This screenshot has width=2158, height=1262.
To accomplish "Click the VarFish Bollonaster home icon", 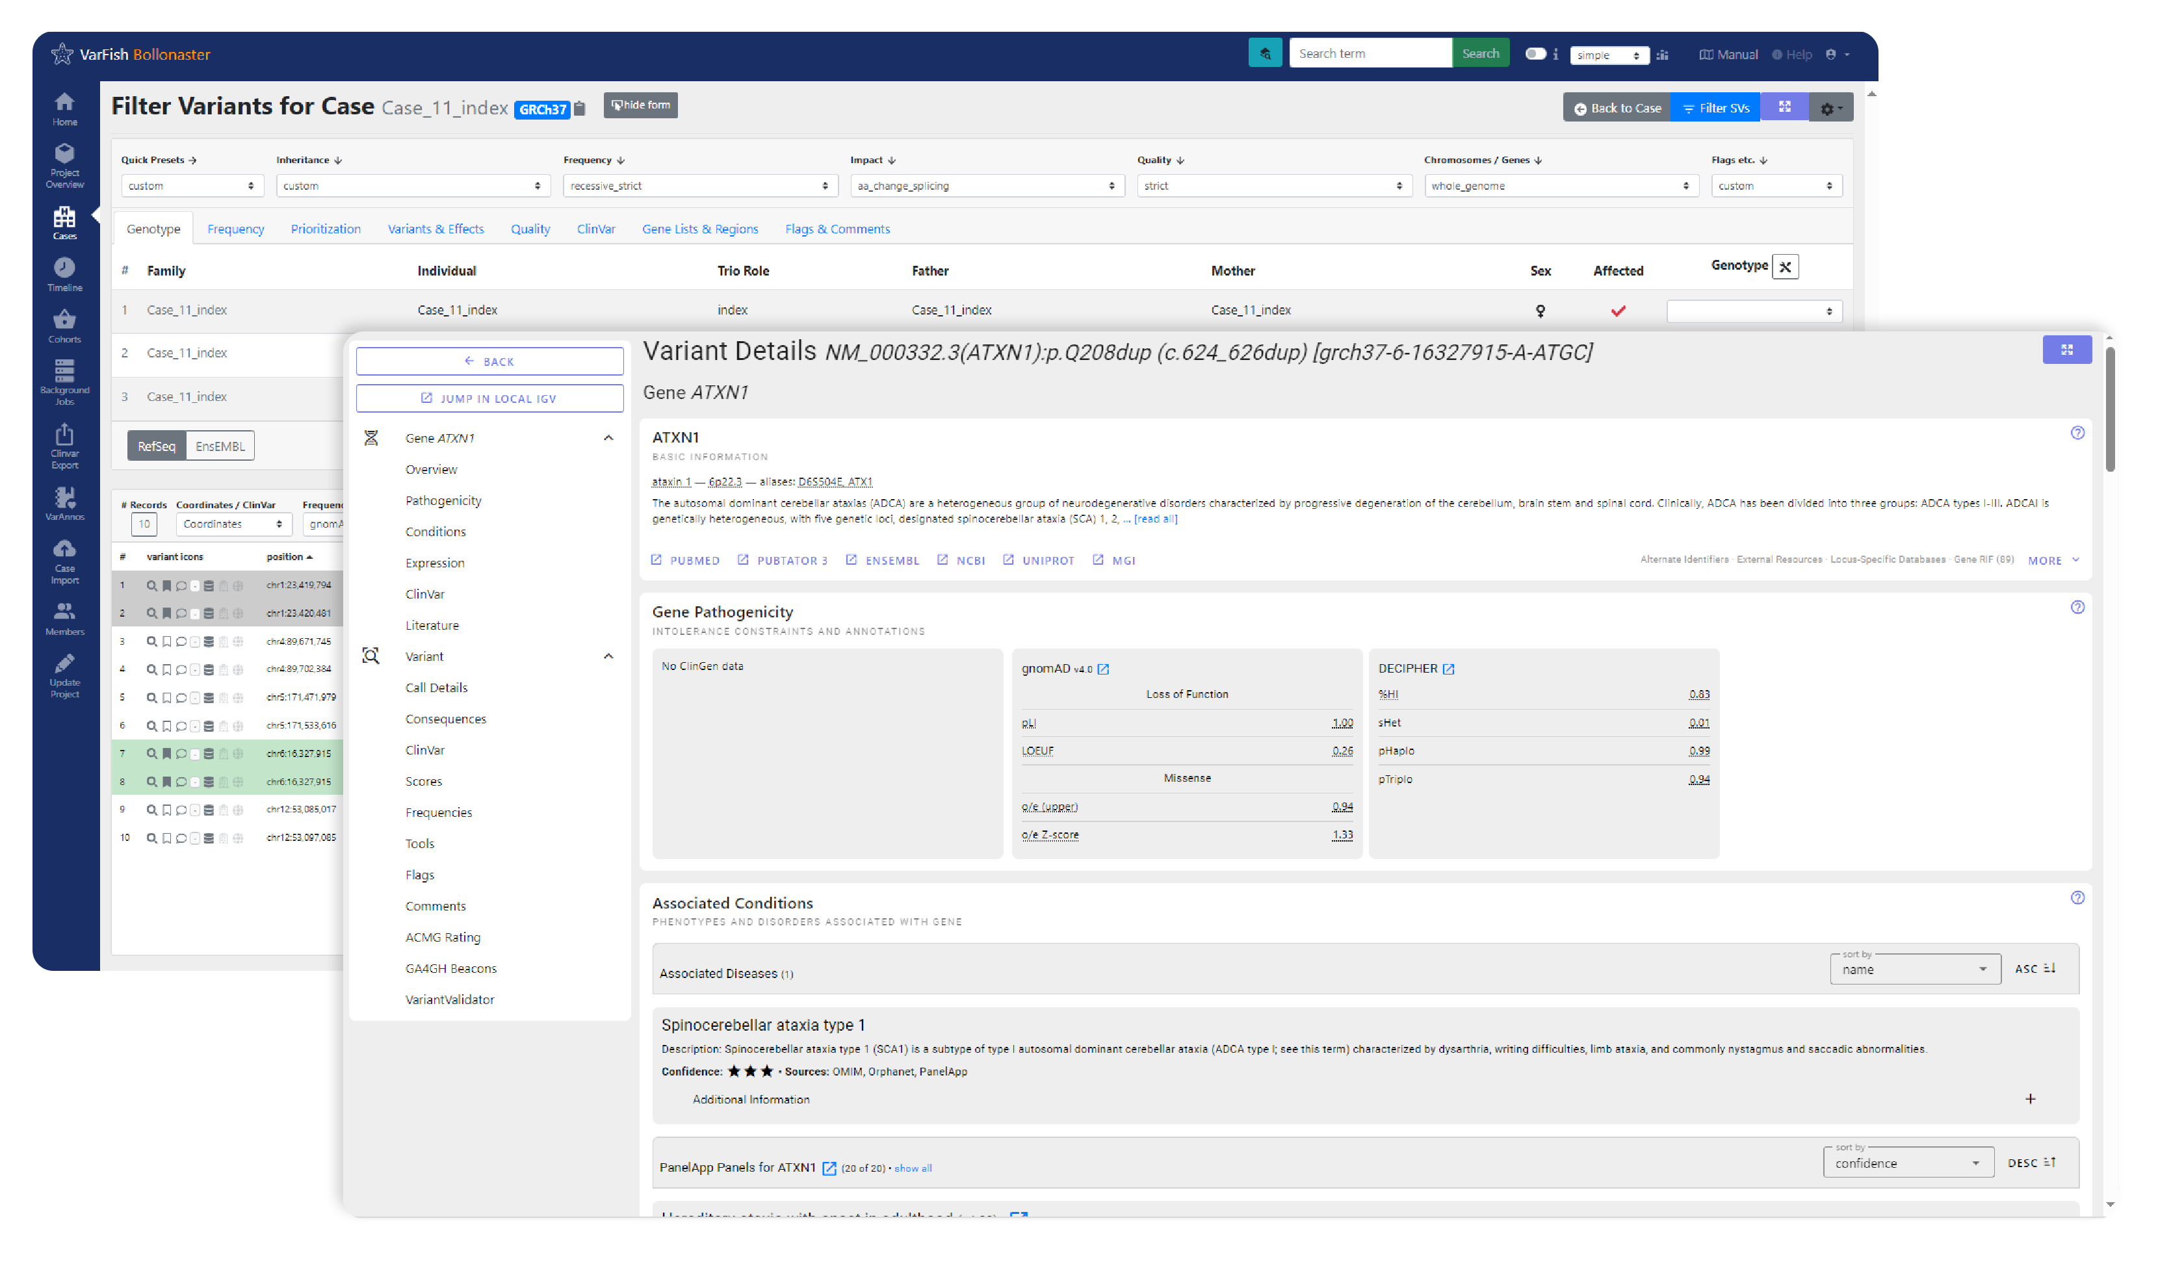I will pyautogui.click(x=63, y=54).
